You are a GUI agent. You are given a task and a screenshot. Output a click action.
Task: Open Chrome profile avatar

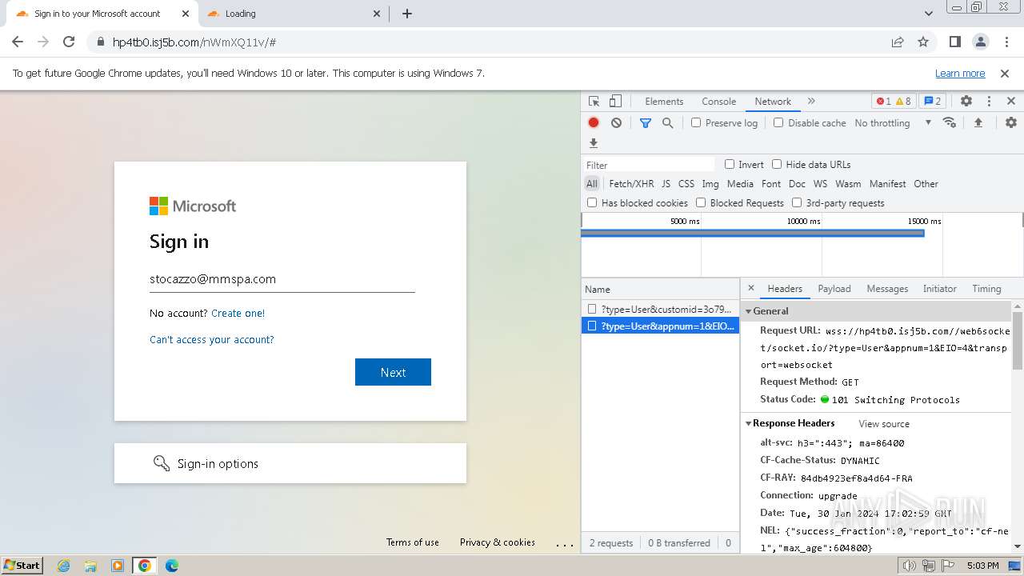980,42
